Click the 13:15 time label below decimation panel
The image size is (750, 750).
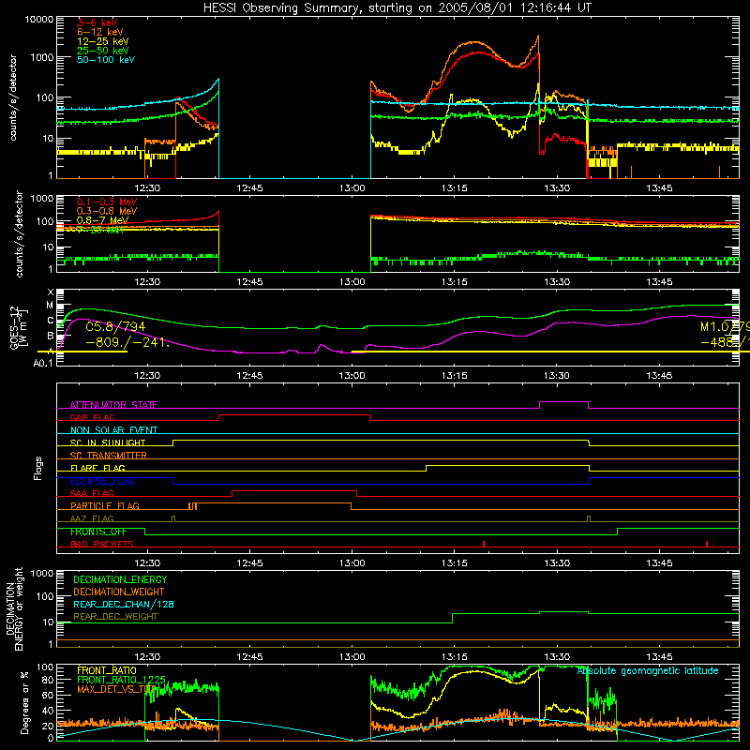point(455,657)
